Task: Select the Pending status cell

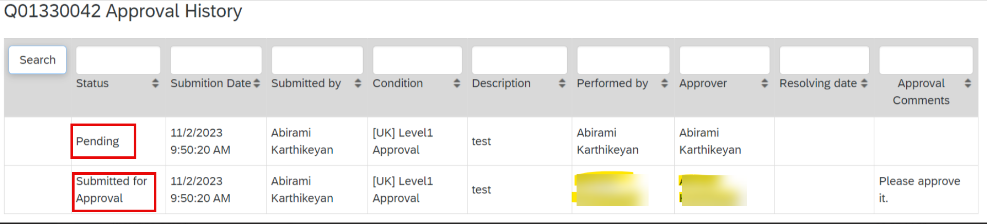Action: coord(98,141)
